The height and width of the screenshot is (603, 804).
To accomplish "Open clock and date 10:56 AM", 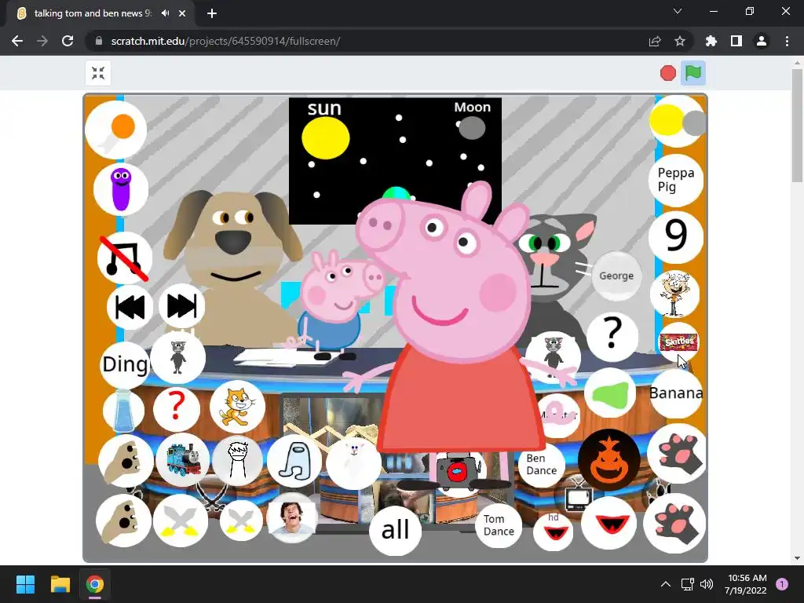I will coord(746,584).
